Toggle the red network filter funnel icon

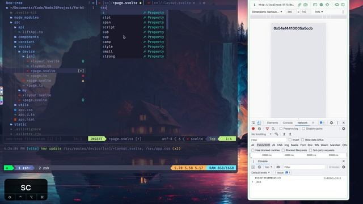(x=267, y=129)
